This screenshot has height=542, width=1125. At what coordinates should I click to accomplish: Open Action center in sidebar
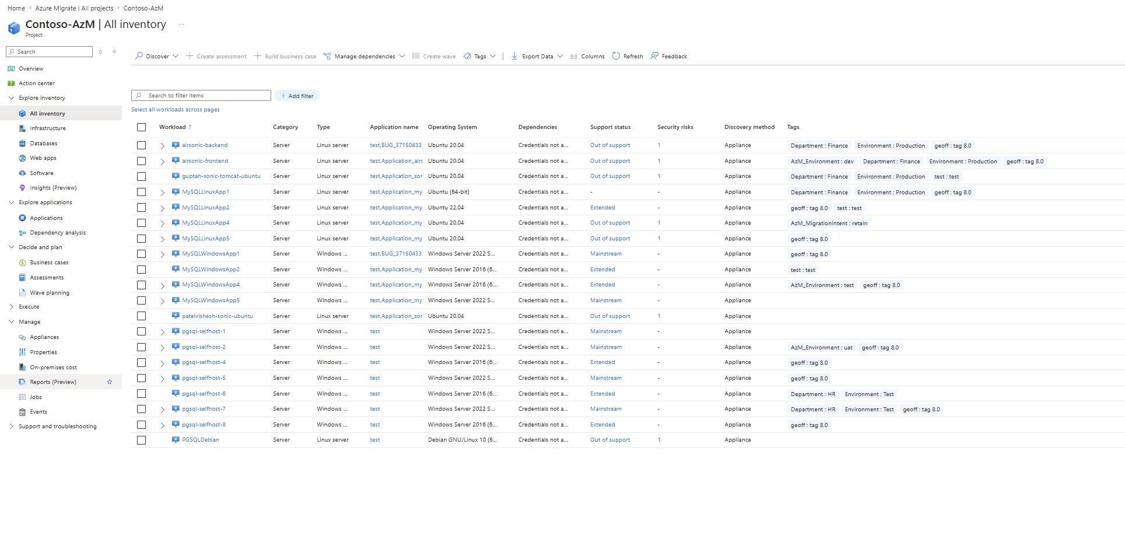click(x=36, y=83)
